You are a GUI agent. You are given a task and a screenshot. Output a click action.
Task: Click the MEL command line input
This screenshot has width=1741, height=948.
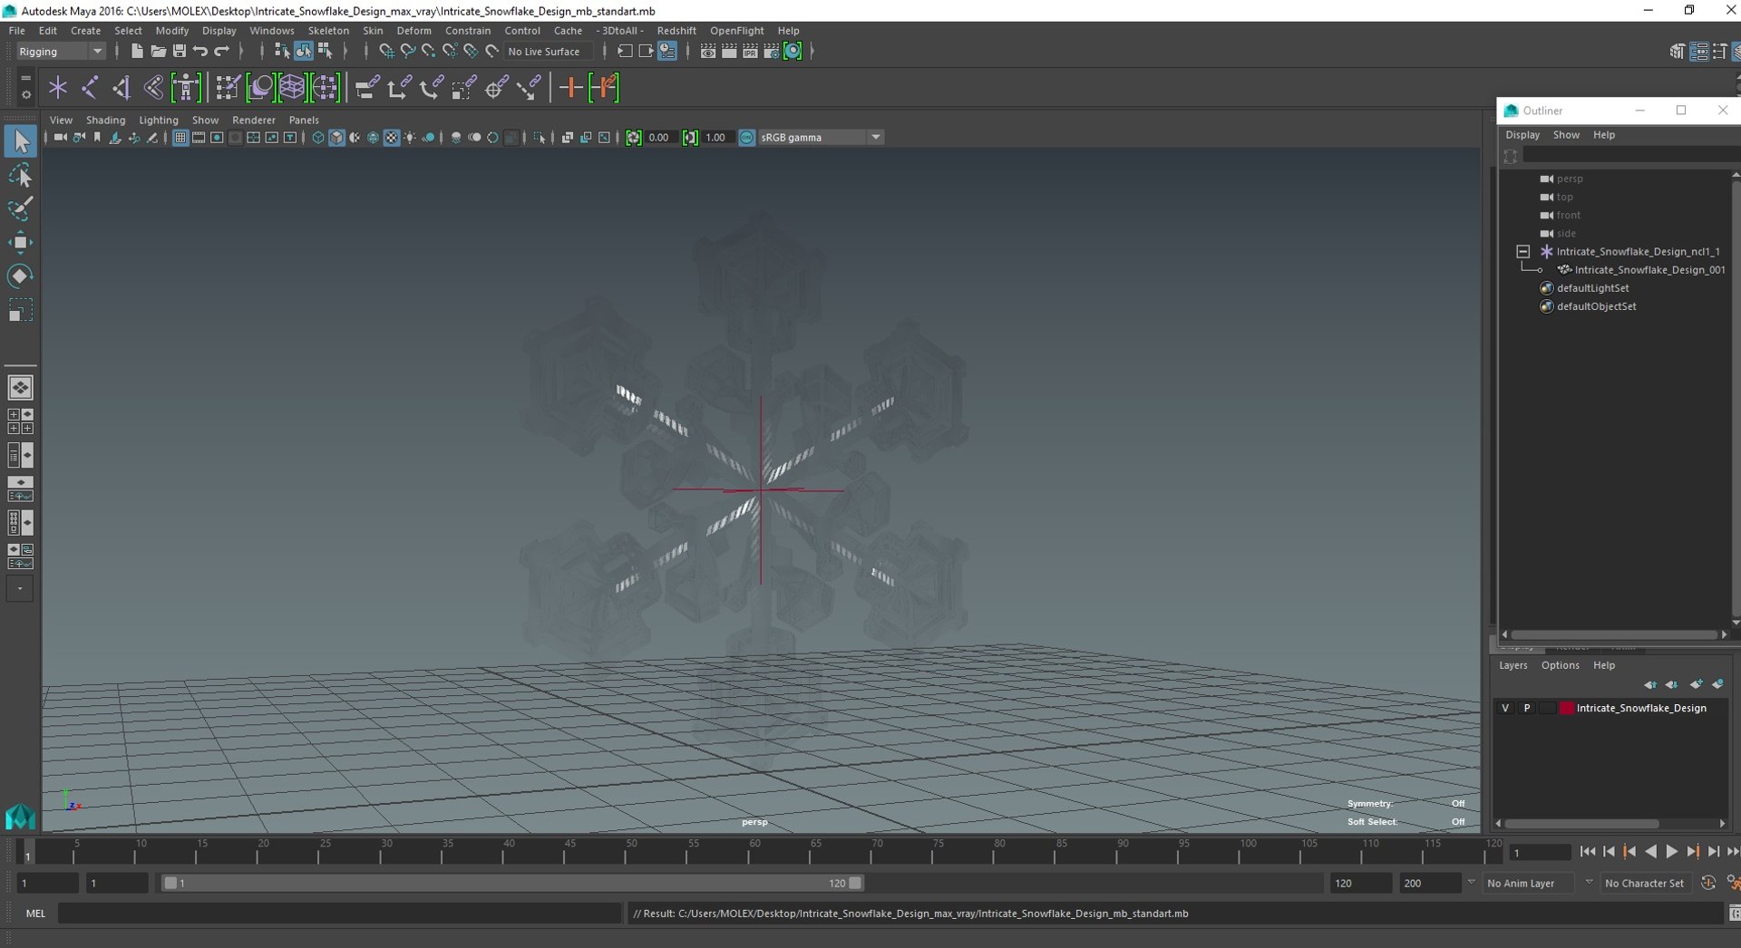(340, 914)
